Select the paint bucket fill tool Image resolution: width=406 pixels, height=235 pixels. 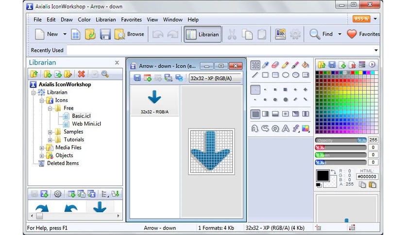[305, 65]
